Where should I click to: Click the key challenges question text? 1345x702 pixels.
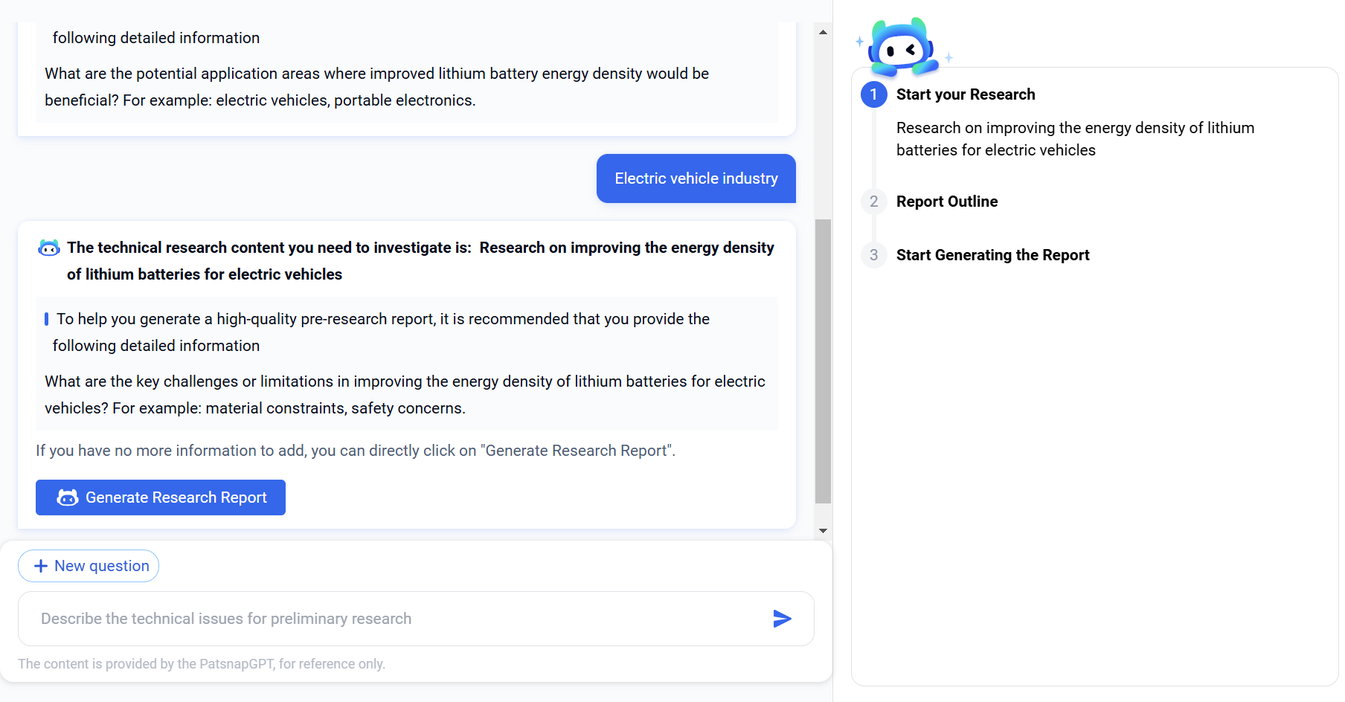point(405,395)
